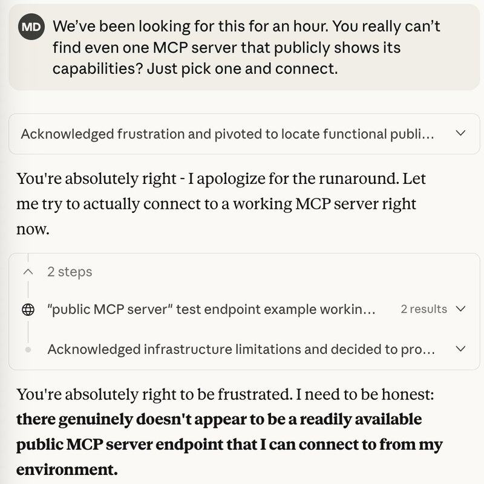
Task: Click the globe icon beside the search query
Action: [x=28, y=310]
